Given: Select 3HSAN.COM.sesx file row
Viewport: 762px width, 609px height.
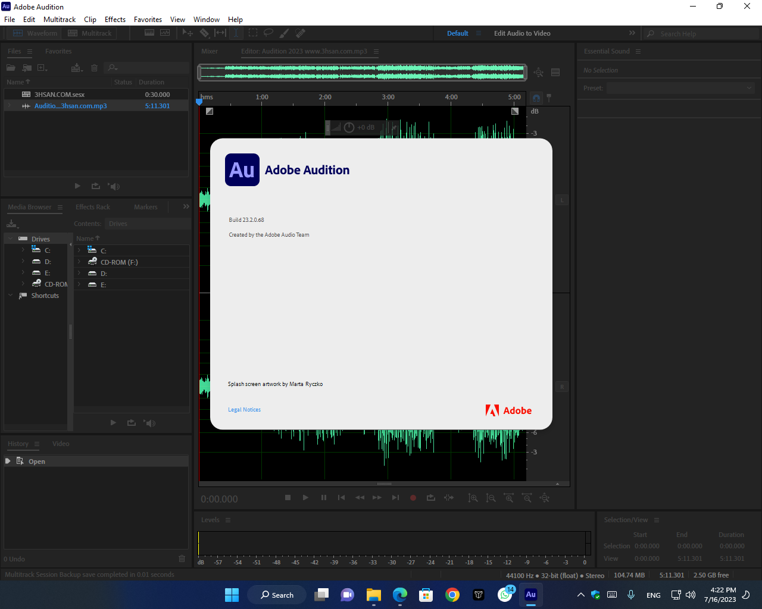Looking at the screenshot, I should tap(96, 95).
